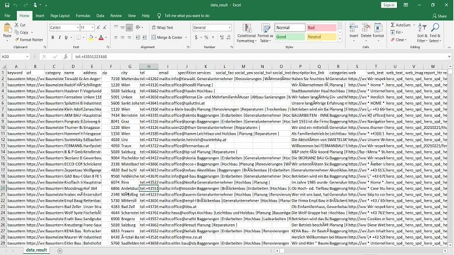Open Find & Select
This screenshot has width=454, height=255.
click(x=435, y=33)
